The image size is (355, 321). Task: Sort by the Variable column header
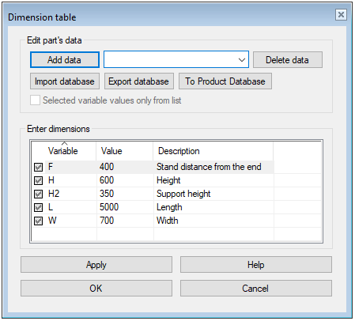pyautogui.click(x=64, y=151)
